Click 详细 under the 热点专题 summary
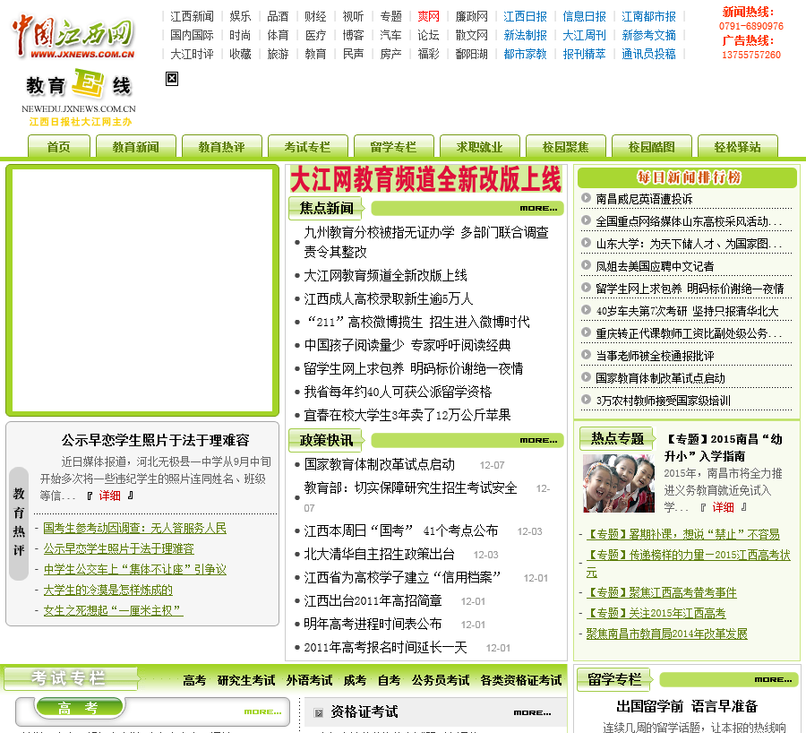Screen dimensions: 806x733 coord(723,507)
